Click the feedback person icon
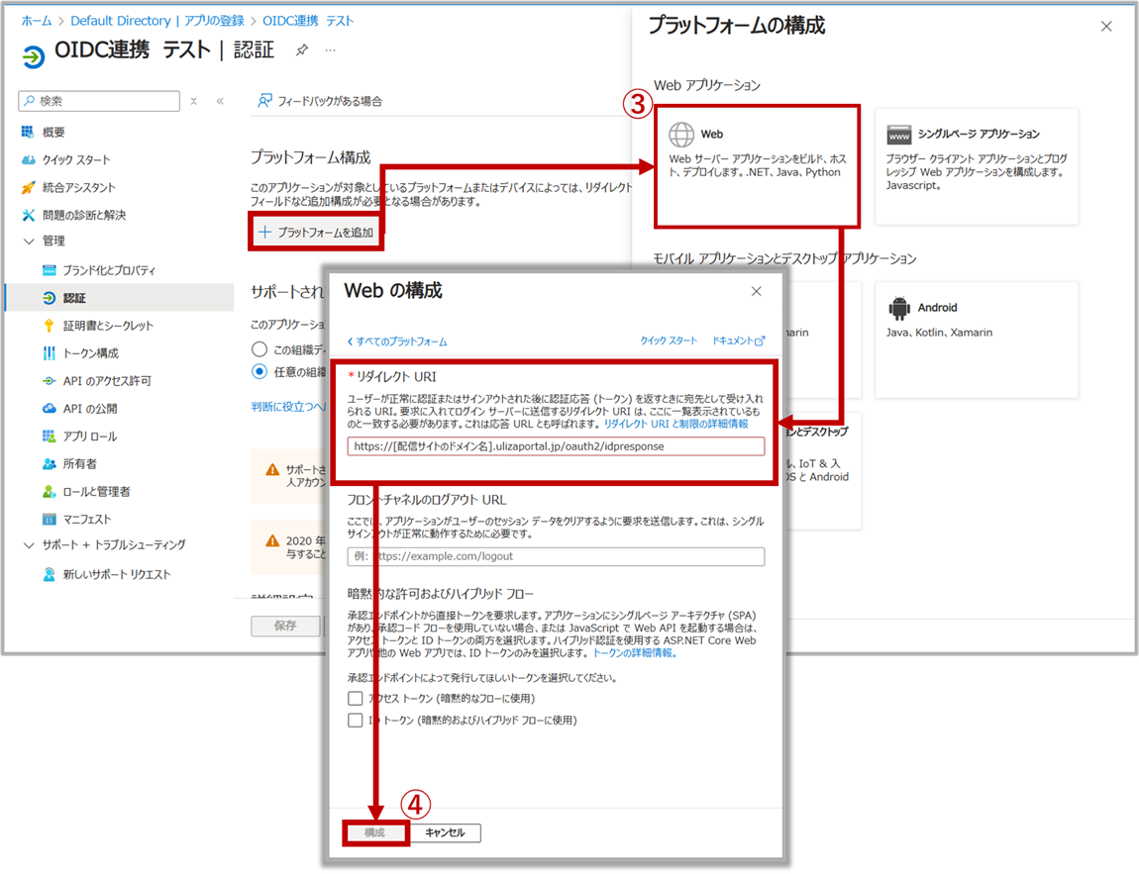Viewport: 1139px width, 874px height. 265,100
